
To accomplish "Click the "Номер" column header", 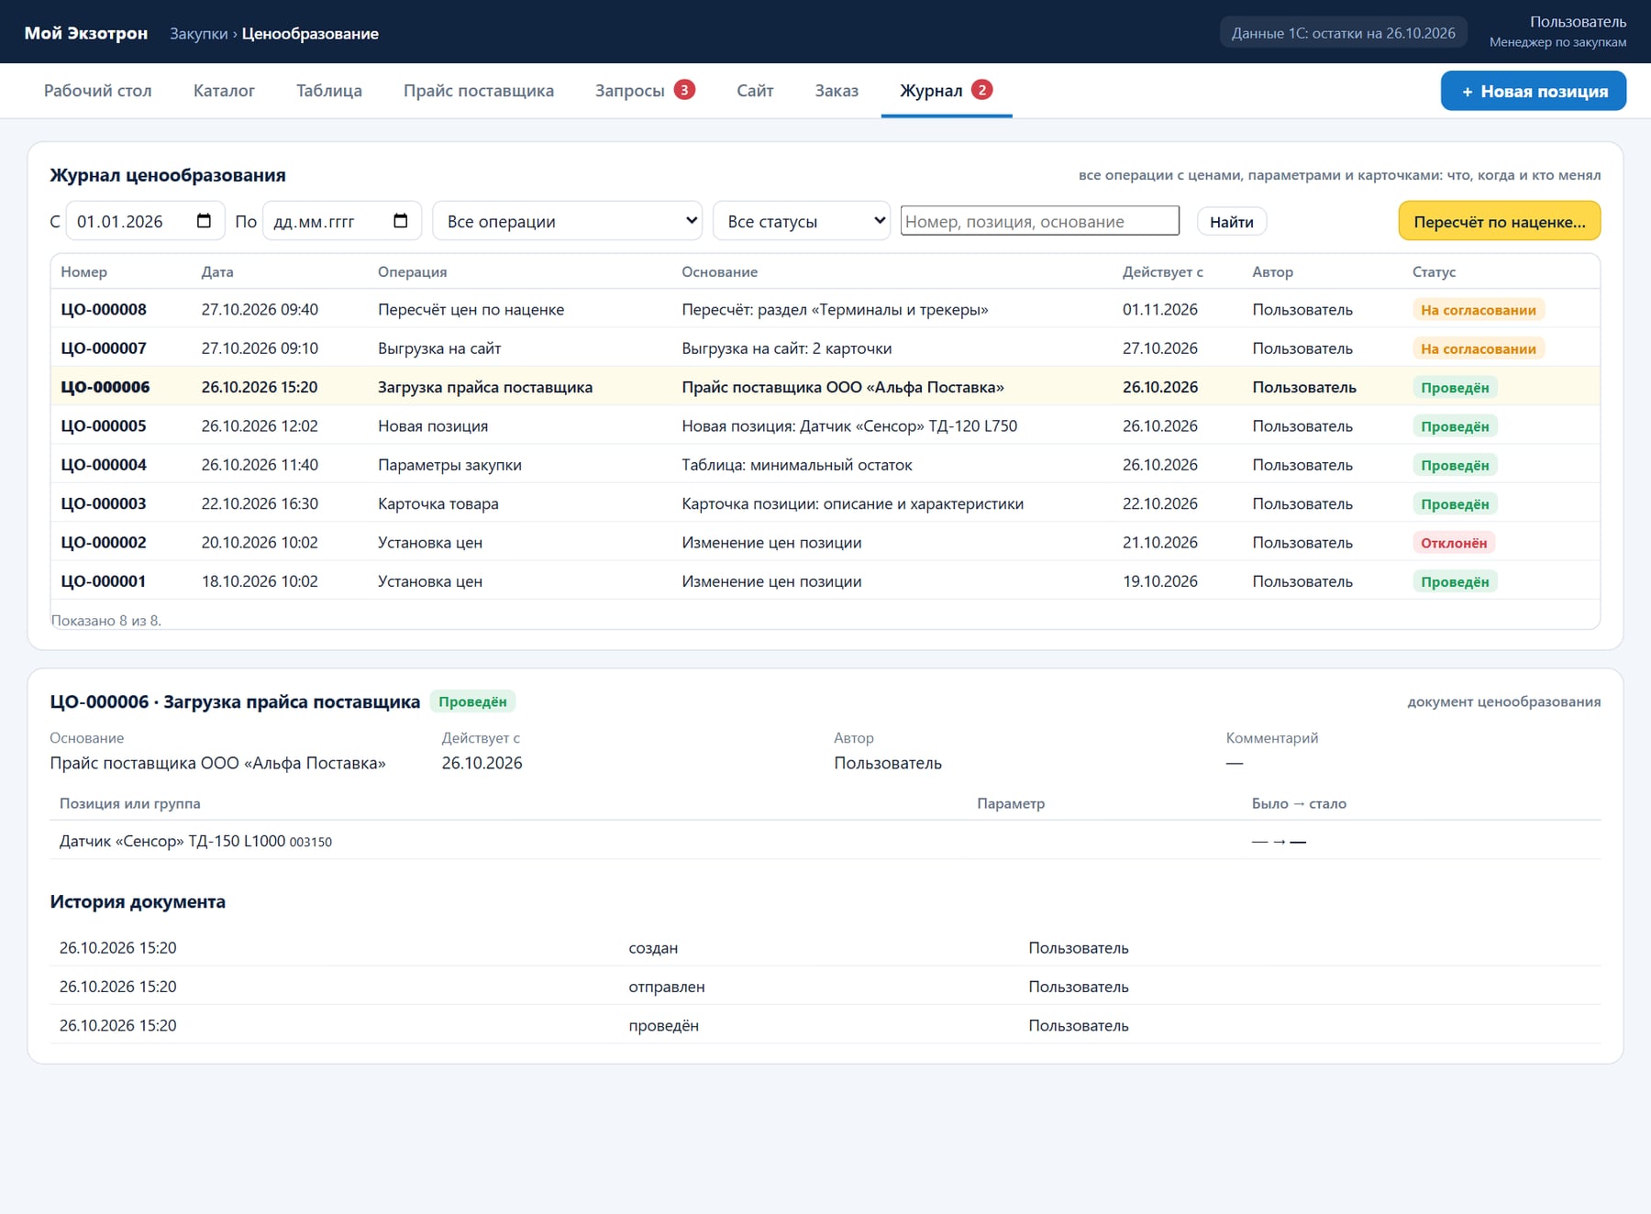I will pos(84,271).
